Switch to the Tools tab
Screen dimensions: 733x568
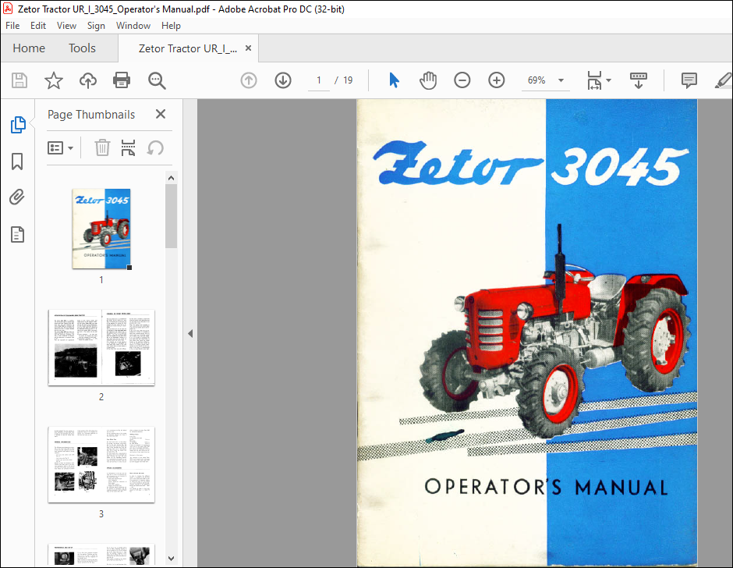coord(83,48)
